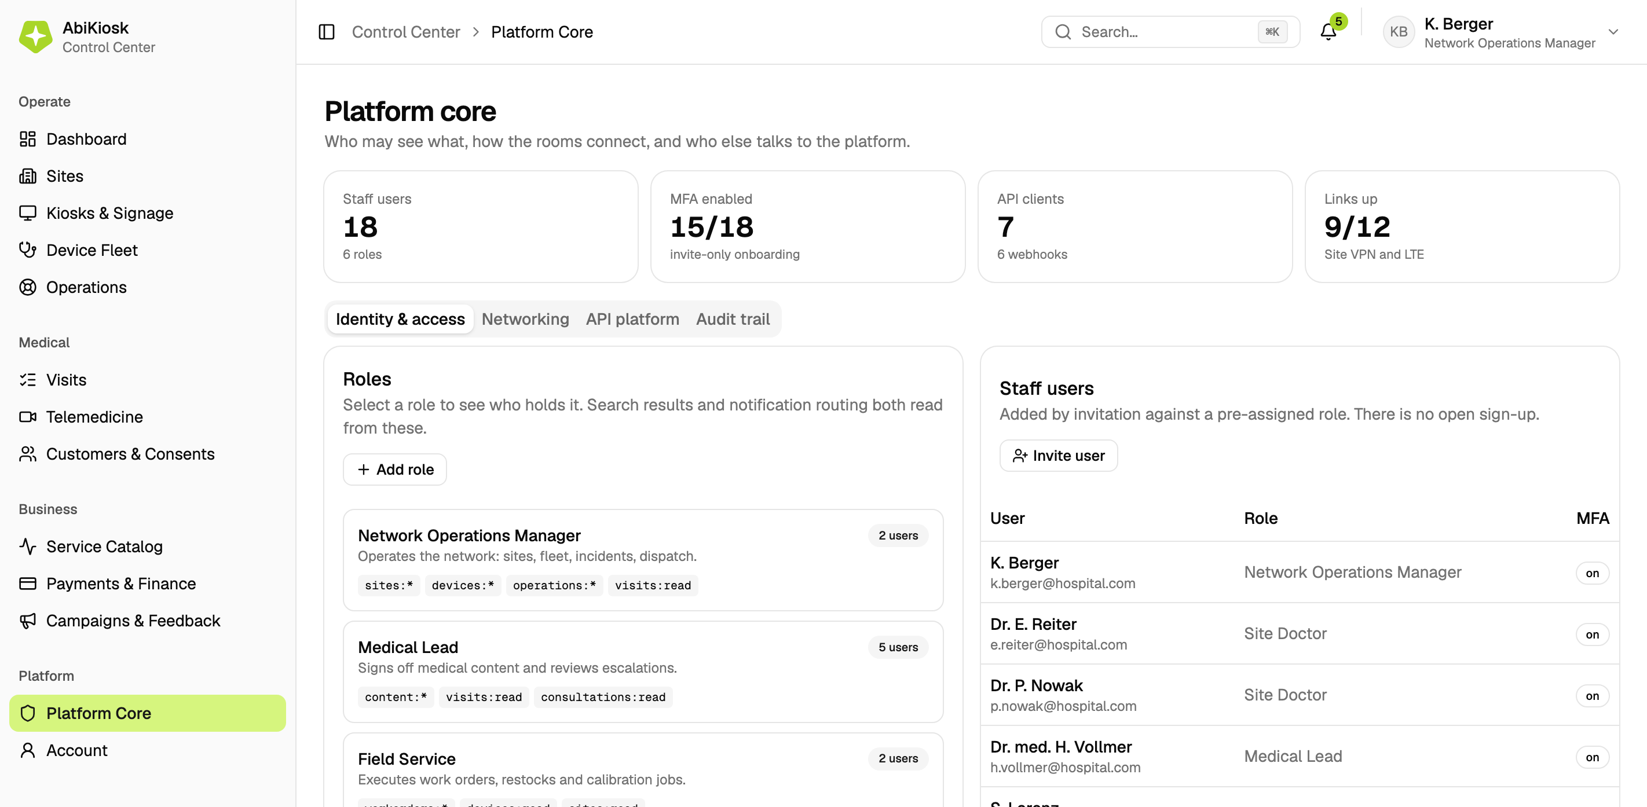Click the Platform Core shield icon
This screenshot has height=807, width=1647.
(27, 713)
